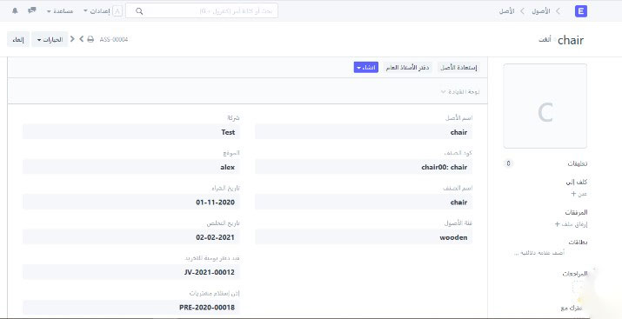
Task: Click the plus icon under كلف إلى
Action: pyautogui.click(x=573, y=194)
